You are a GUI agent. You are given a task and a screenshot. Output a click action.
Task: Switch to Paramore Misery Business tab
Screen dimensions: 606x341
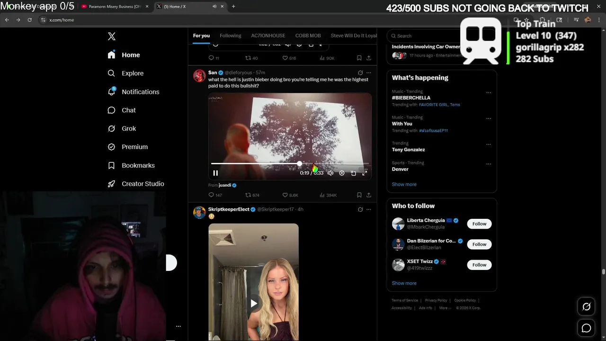(114, 7)
